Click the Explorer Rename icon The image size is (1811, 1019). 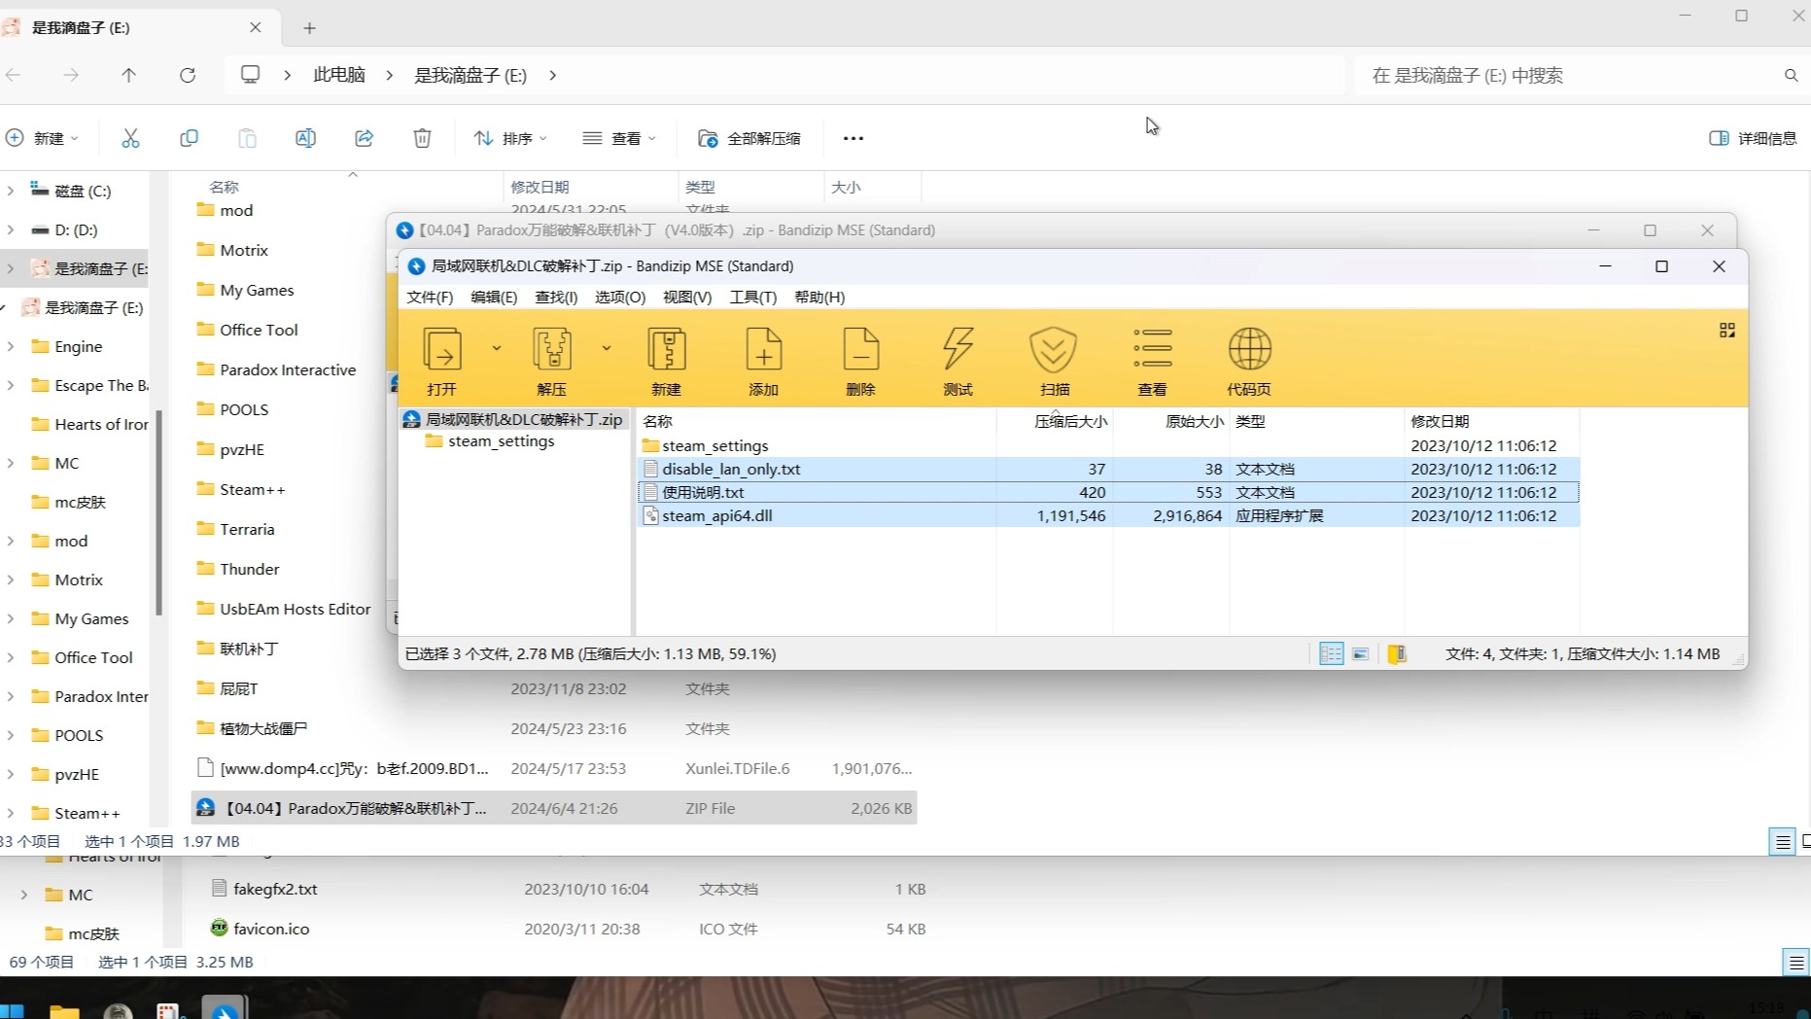coord(305,138)
